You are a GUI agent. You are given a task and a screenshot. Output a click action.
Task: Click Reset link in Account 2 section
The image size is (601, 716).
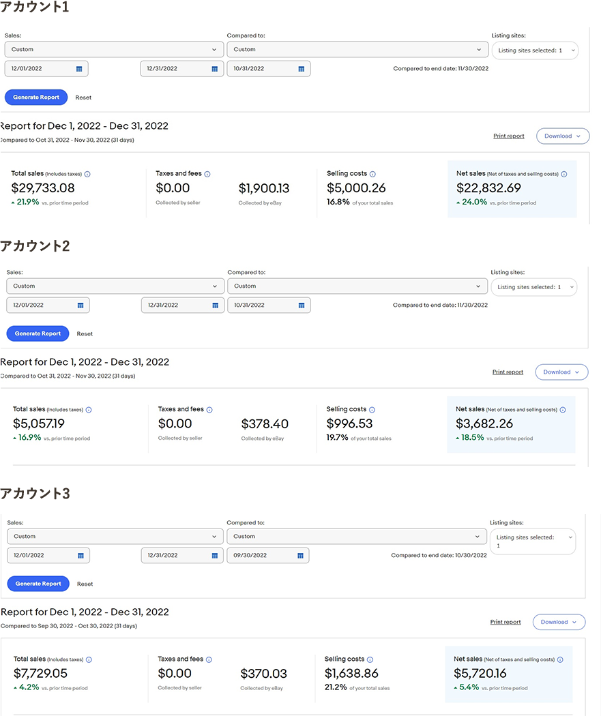pyautogui.click(x=85, y=334)
